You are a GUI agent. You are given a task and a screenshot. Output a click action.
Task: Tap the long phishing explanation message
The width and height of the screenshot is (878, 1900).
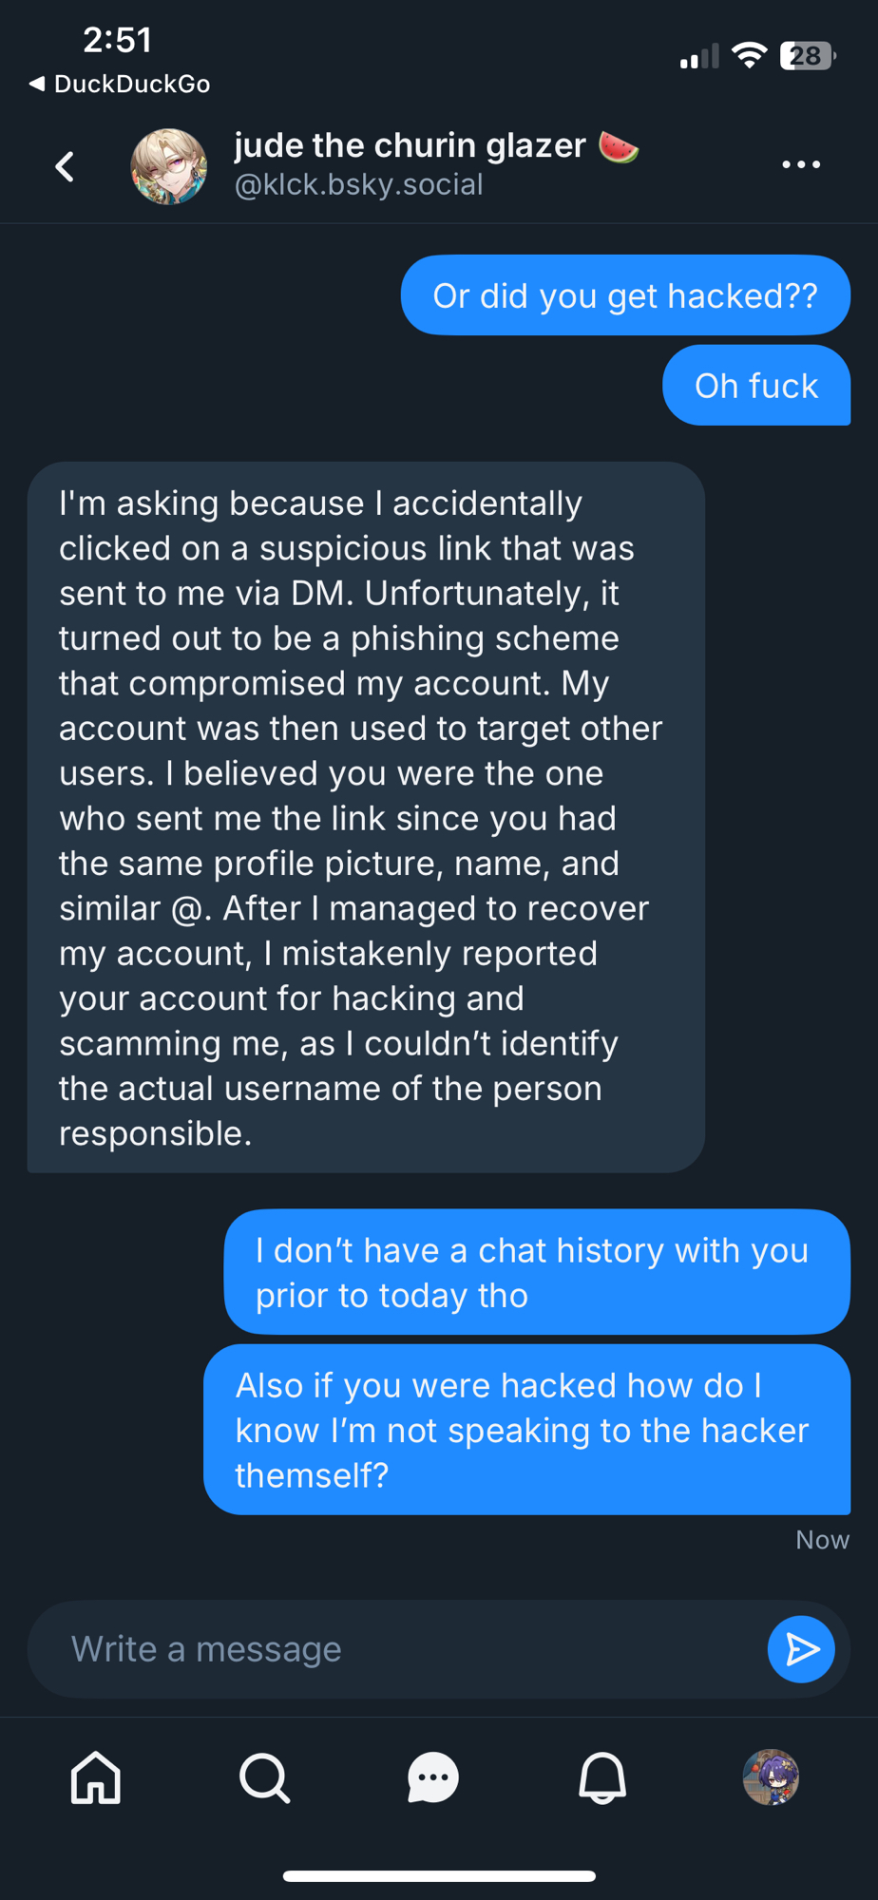tap(366, 817)
